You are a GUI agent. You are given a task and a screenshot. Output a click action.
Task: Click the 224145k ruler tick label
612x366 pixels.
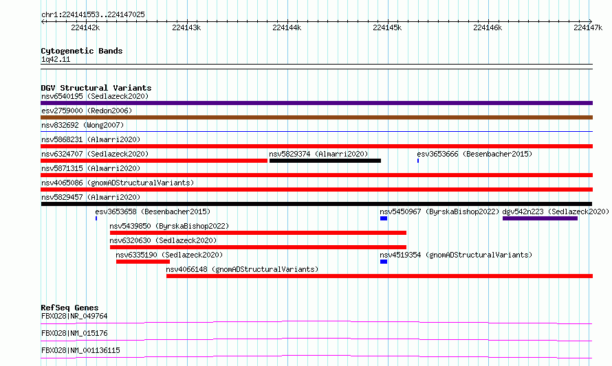click(x=387, y=27)
